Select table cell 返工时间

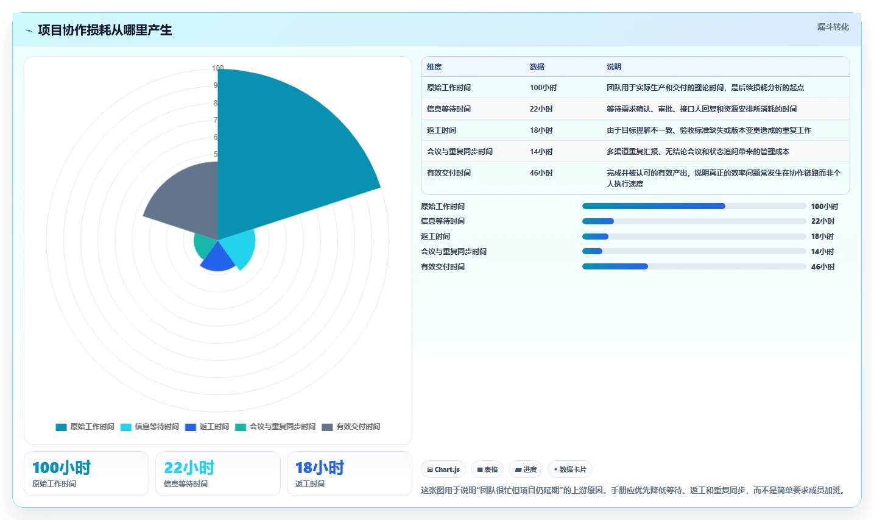point(442,130)
